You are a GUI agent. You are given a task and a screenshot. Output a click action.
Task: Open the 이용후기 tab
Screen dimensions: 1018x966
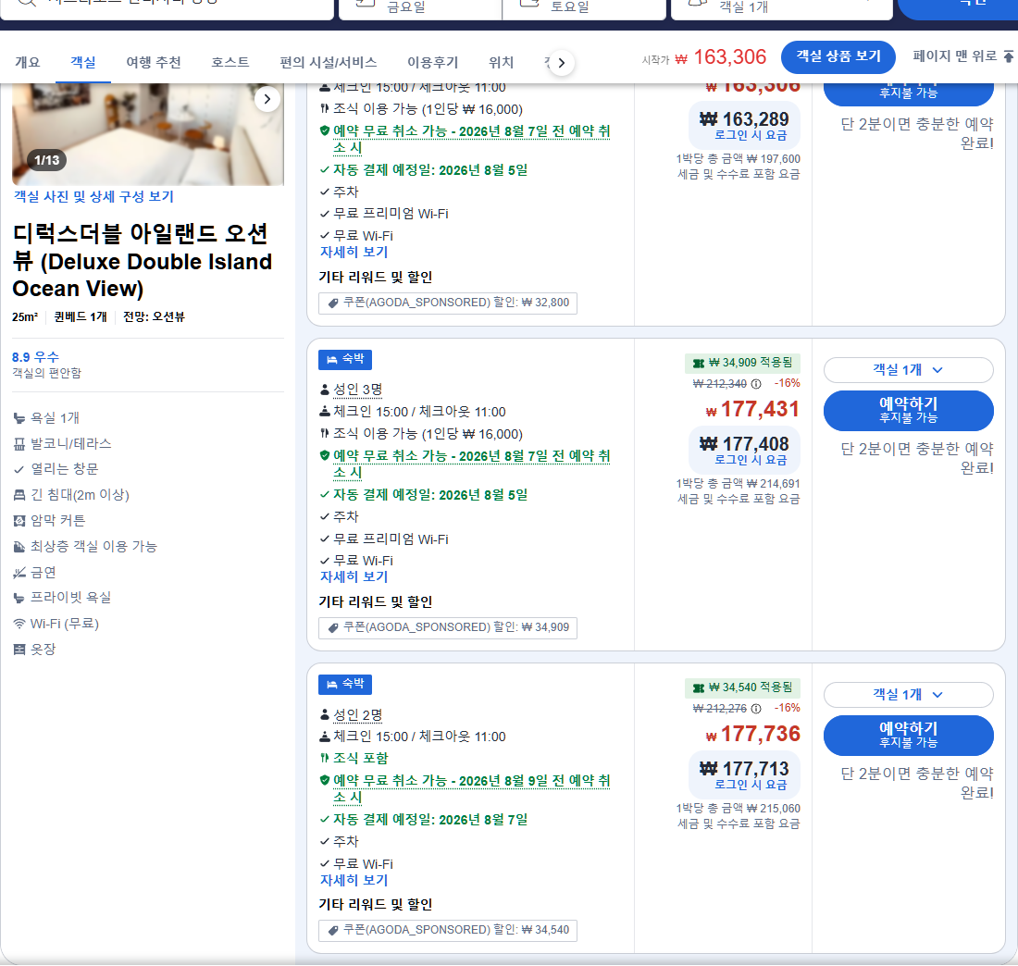pos(432,62)
